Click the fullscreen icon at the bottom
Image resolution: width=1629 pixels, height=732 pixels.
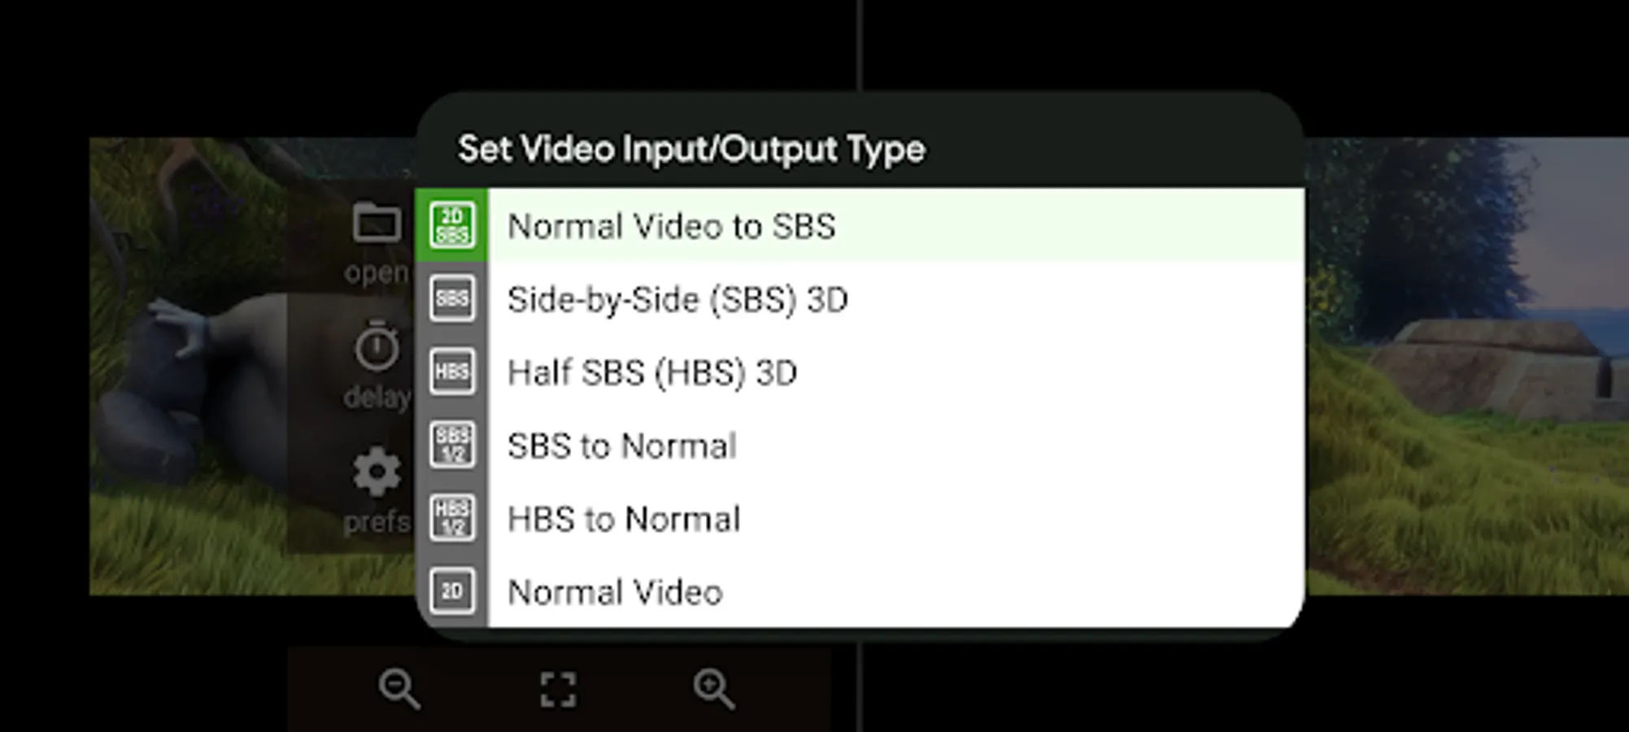(556, 690)
